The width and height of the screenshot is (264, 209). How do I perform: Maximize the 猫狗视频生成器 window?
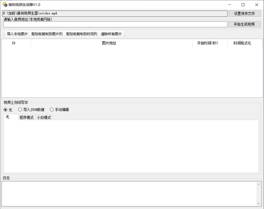(x=243, y=5)
